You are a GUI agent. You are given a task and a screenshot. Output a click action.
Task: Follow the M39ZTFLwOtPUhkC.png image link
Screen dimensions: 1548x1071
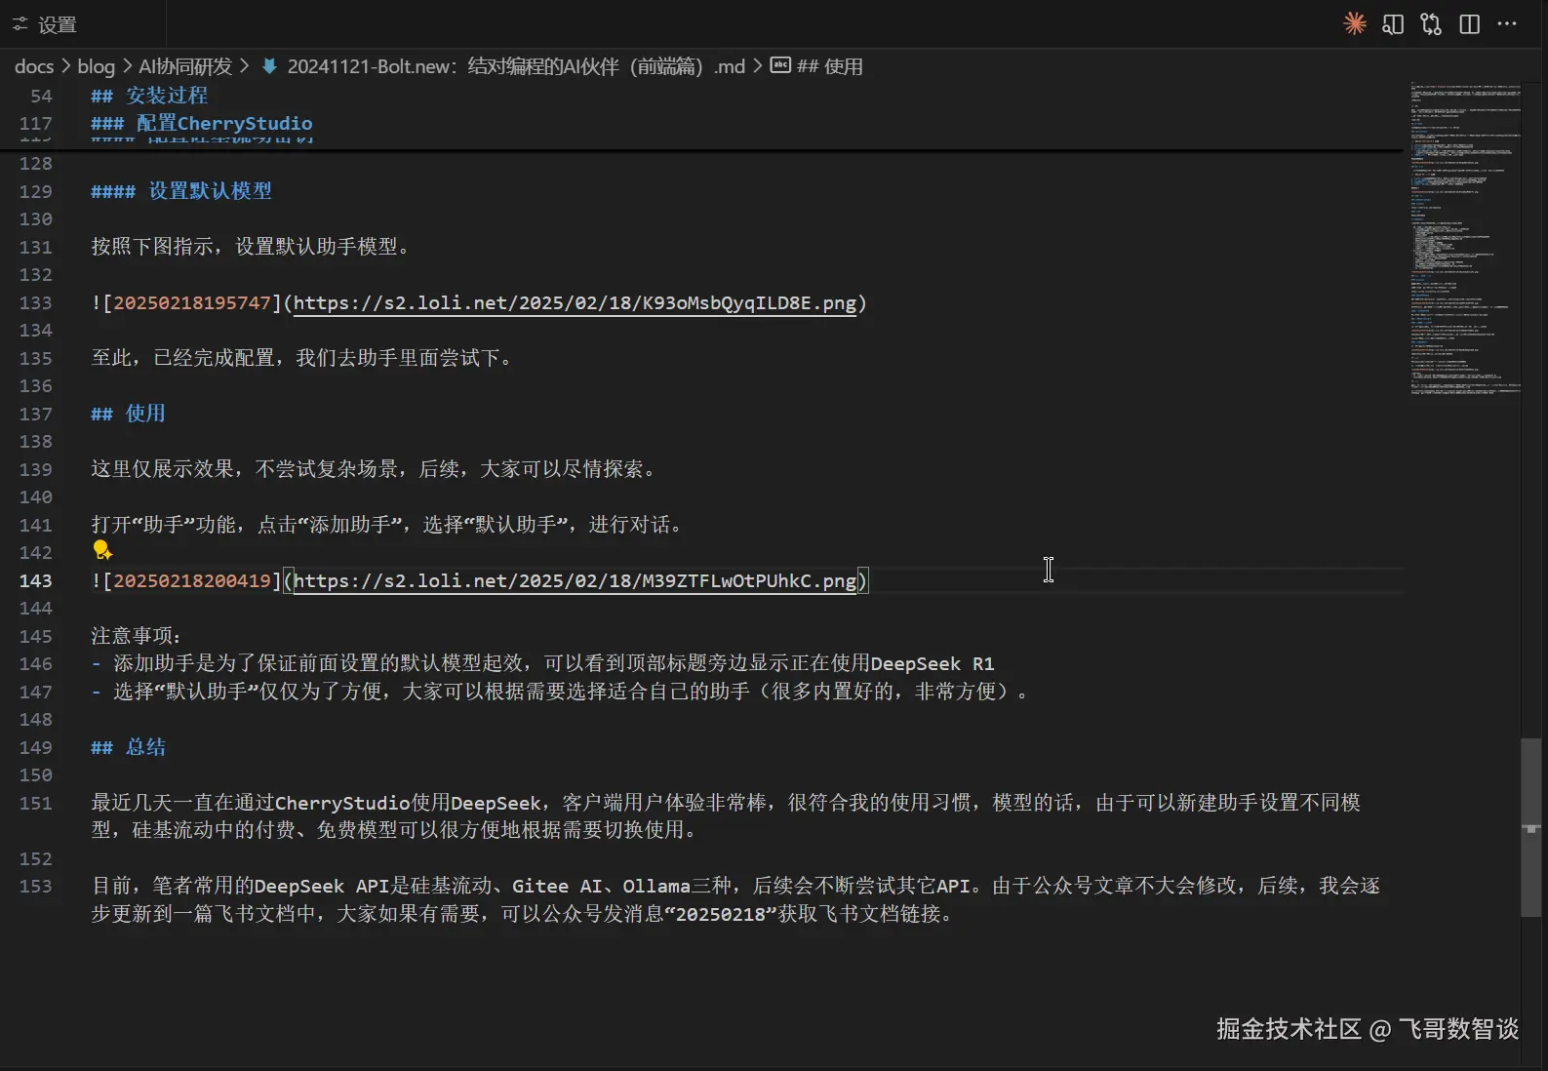tap(576, 580)
